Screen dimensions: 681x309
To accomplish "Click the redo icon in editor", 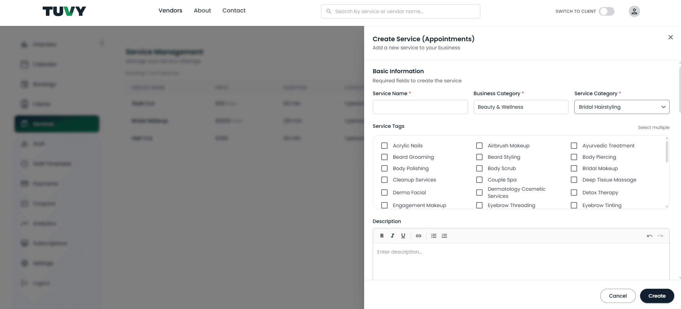I will 660,236.
